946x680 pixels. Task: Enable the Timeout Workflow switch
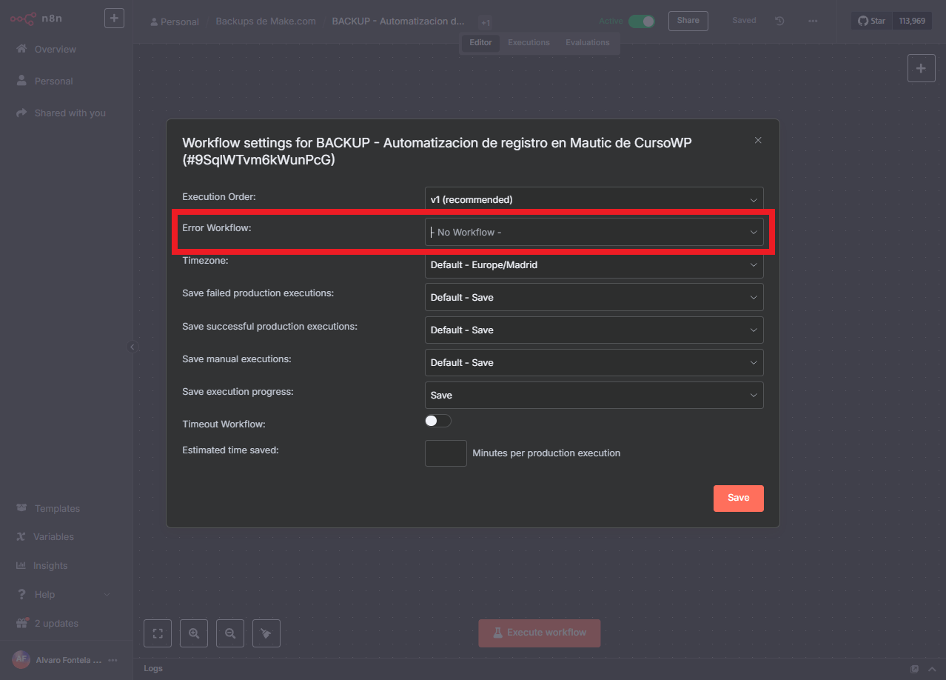437,421
